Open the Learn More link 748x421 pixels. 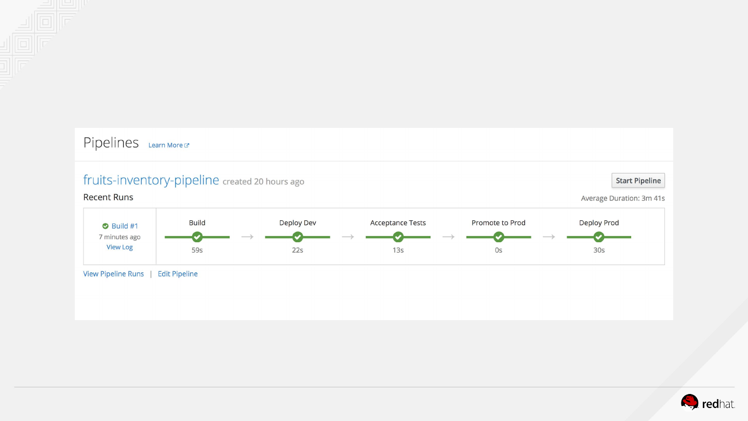click(x=165, y=146)
